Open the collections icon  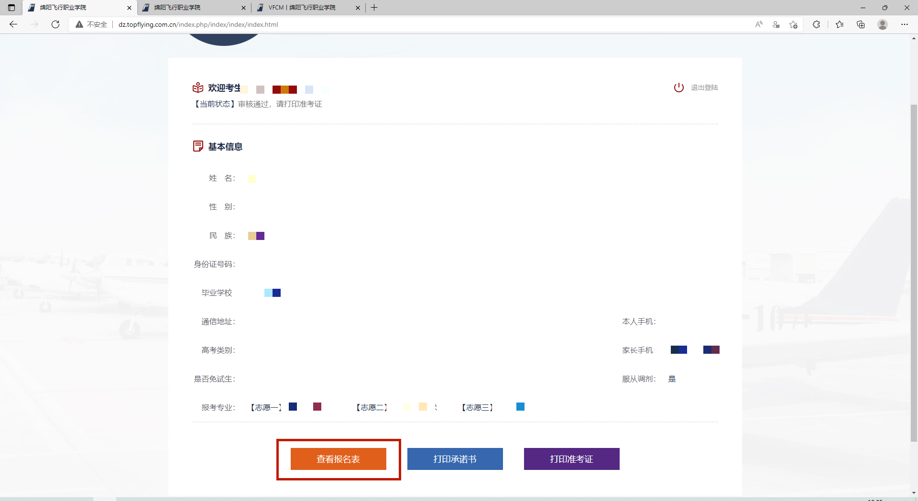point(861,24)
